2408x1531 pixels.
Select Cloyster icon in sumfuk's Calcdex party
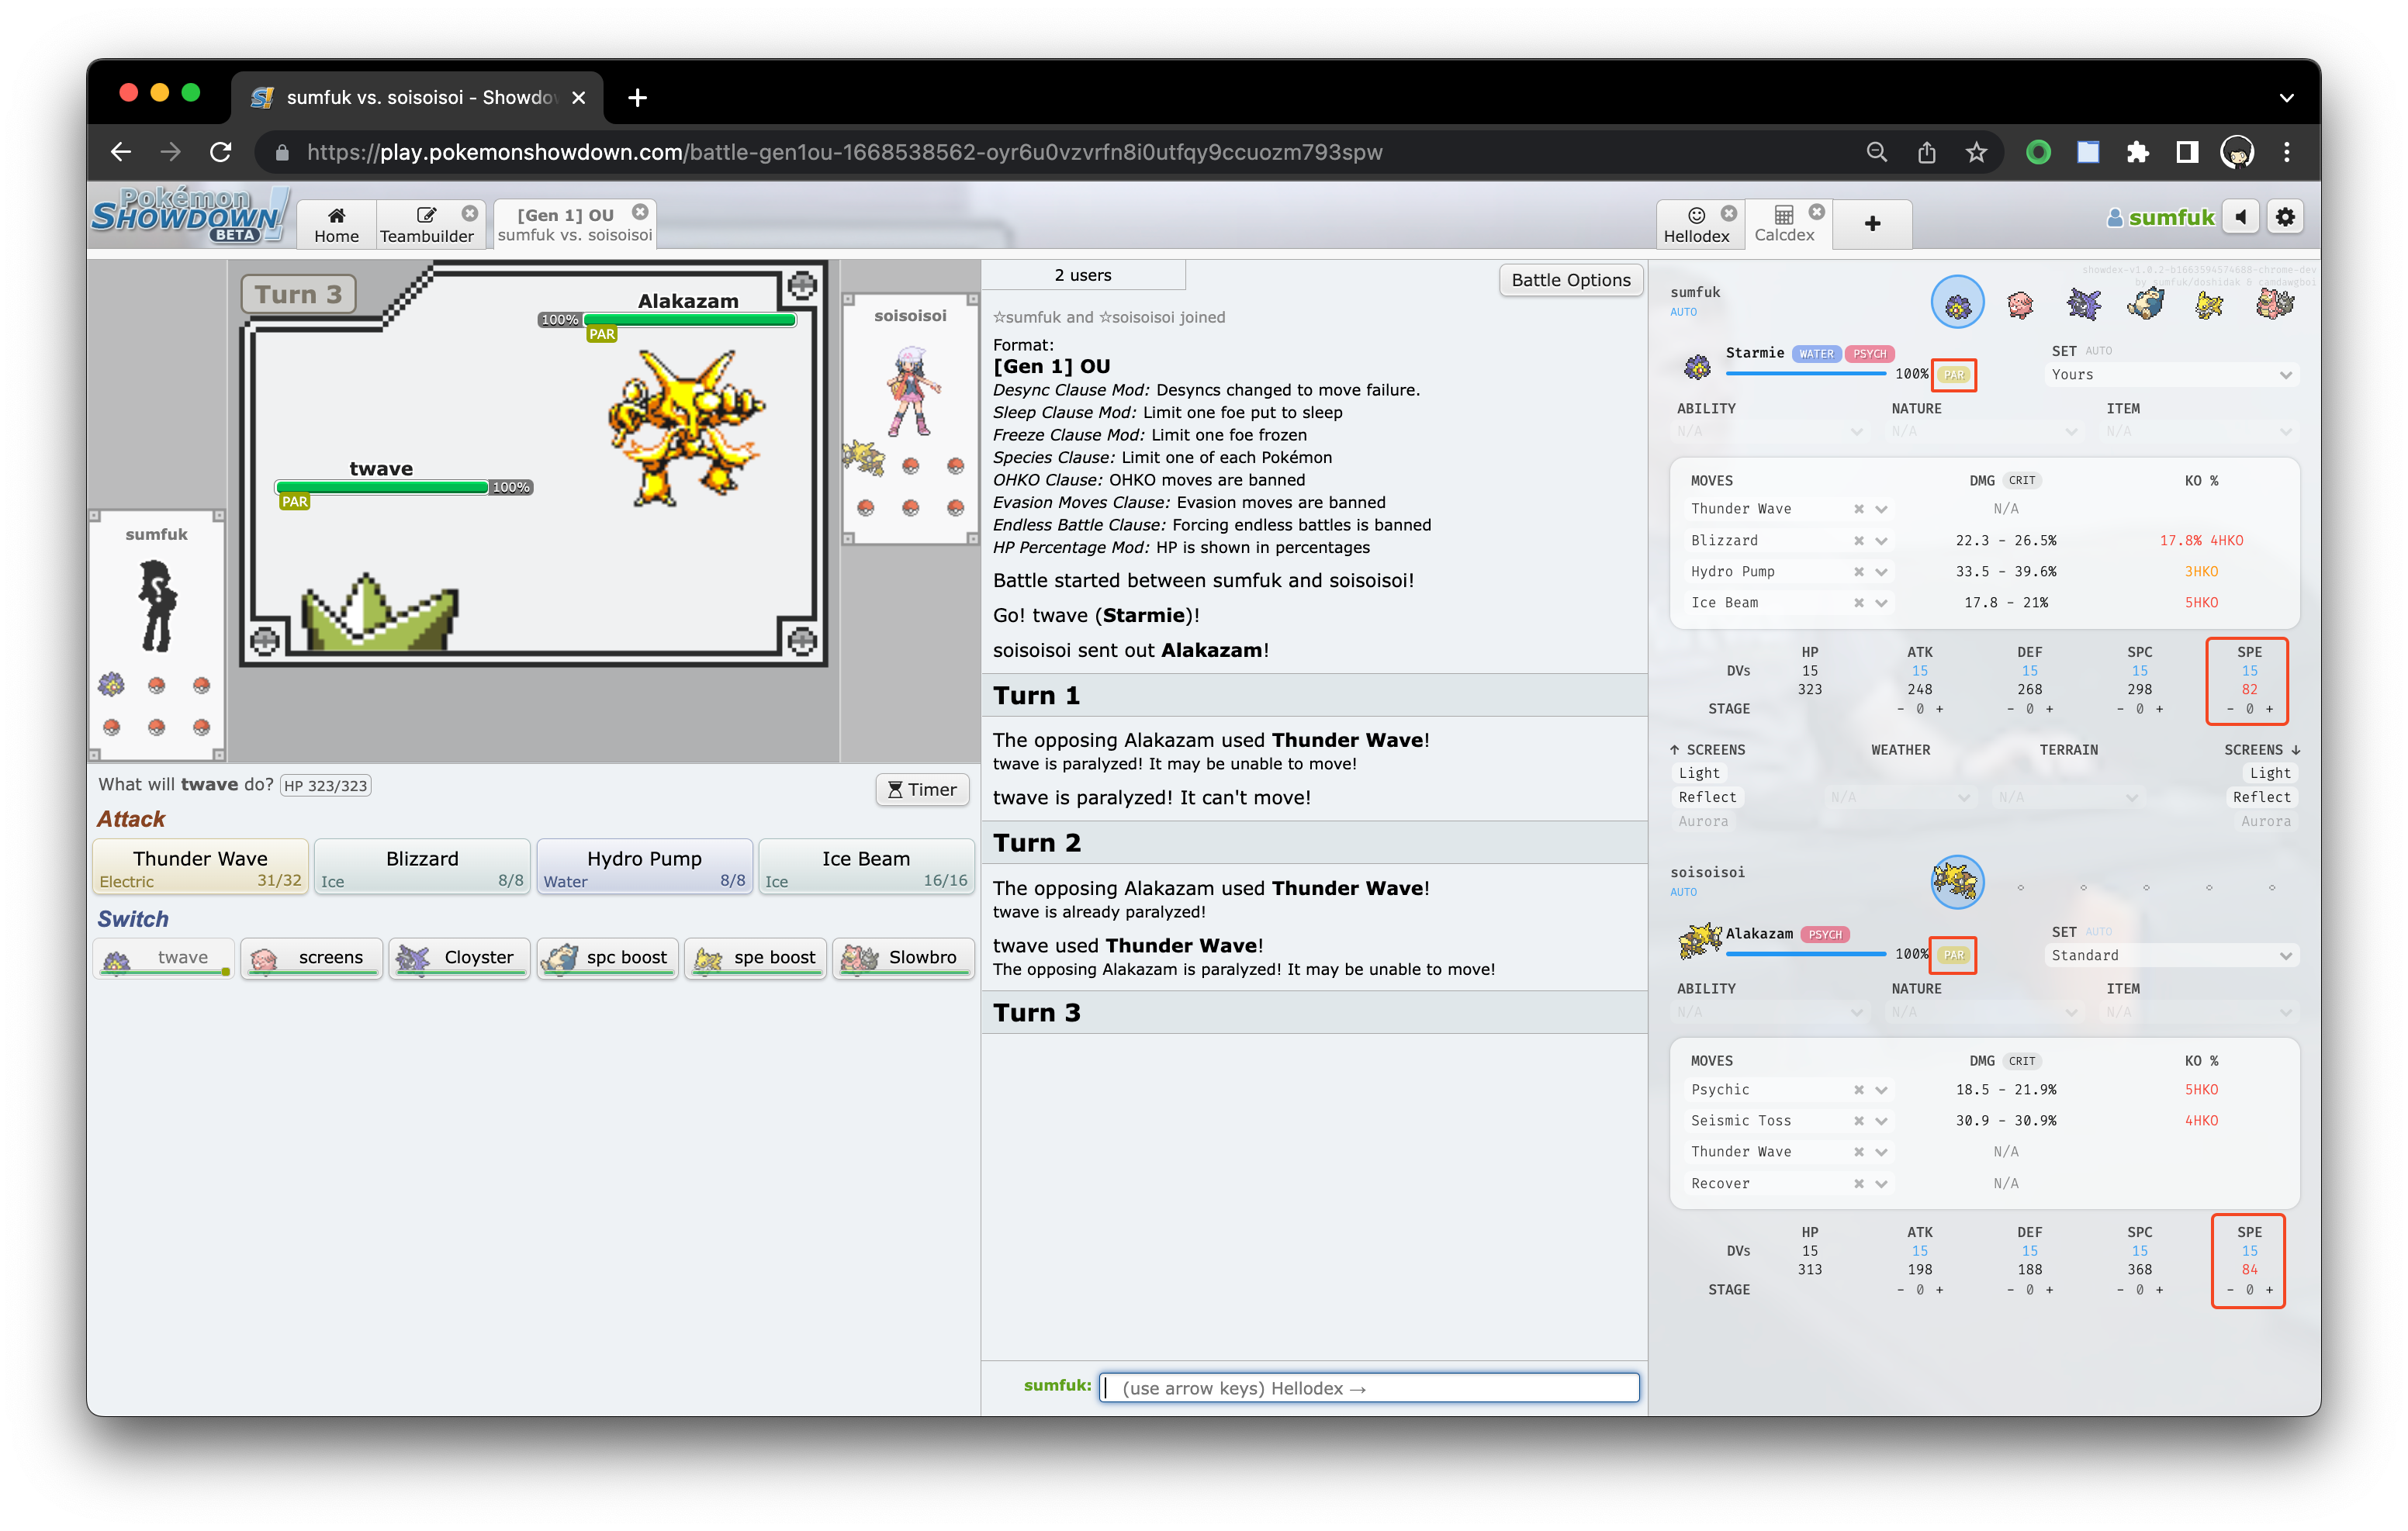(2083, 303)
